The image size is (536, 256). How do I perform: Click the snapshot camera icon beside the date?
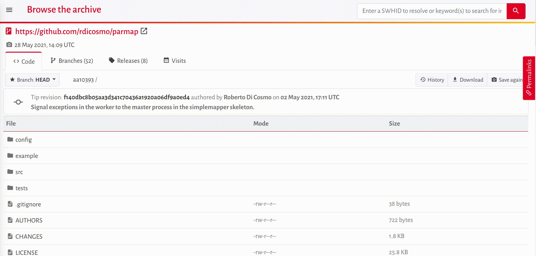[x=9, y=45]
